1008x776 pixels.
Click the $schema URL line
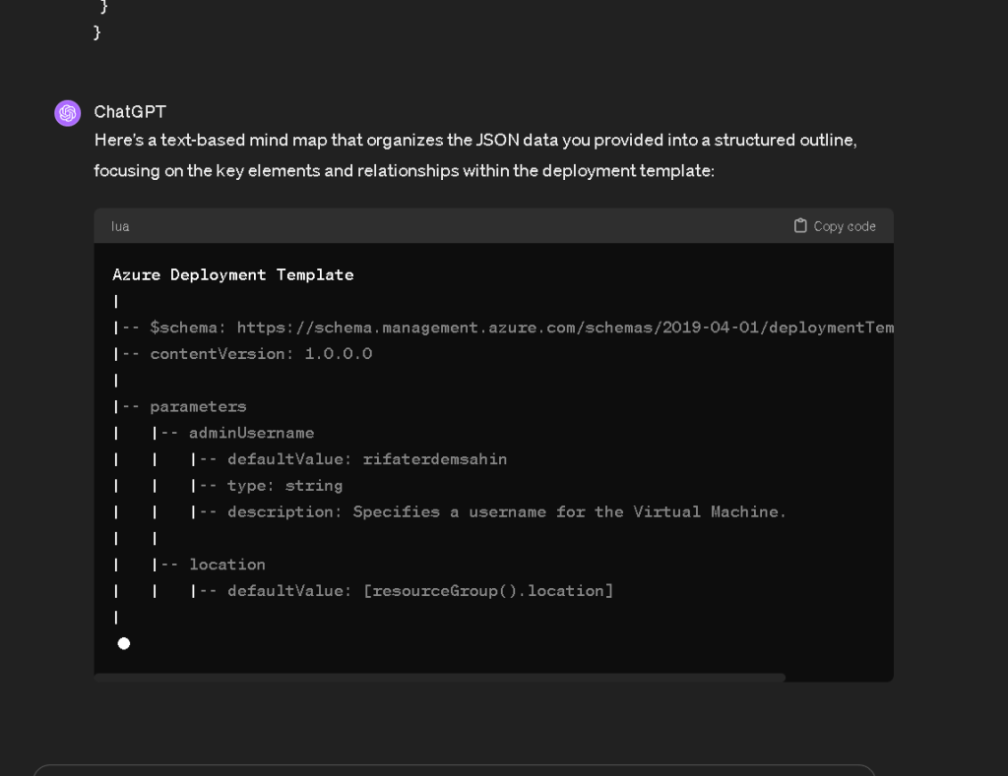pos(503,328)
